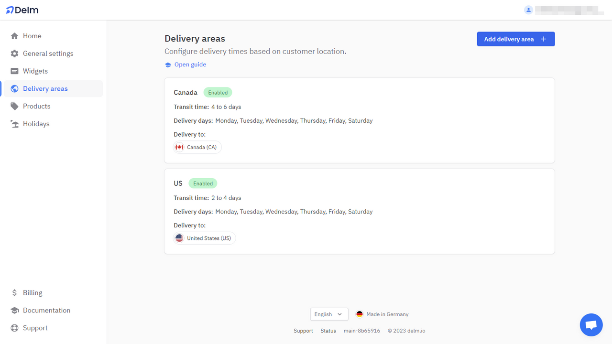Select the Widgets card icon
Image resolution: width=612 pixels, height=344 pixels.
(15, 71)
